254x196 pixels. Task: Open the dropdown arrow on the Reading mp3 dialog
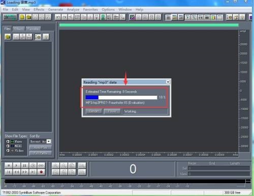pos(168,82)
